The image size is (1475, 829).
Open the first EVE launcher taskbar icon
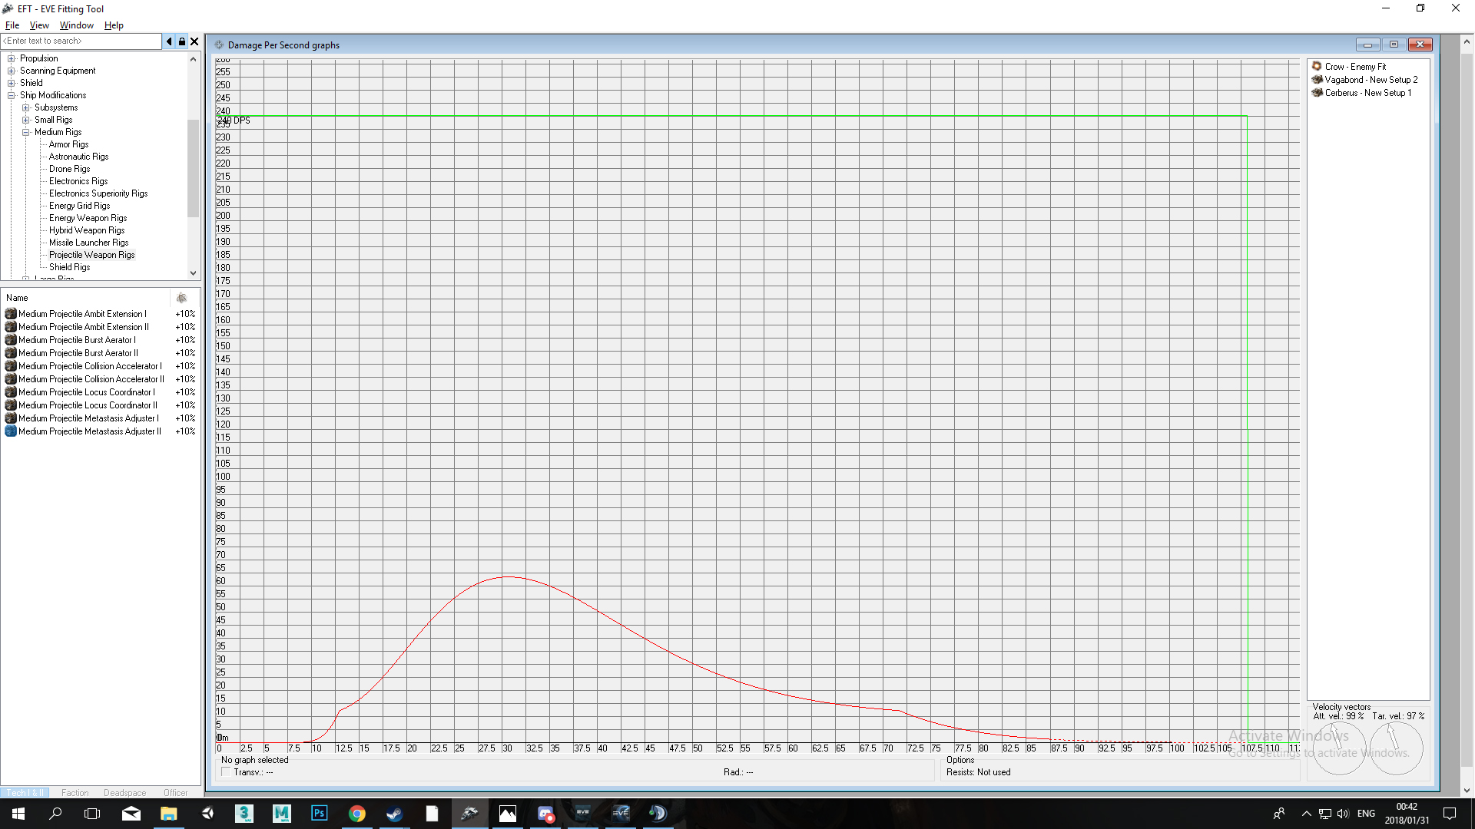point(583,814)
